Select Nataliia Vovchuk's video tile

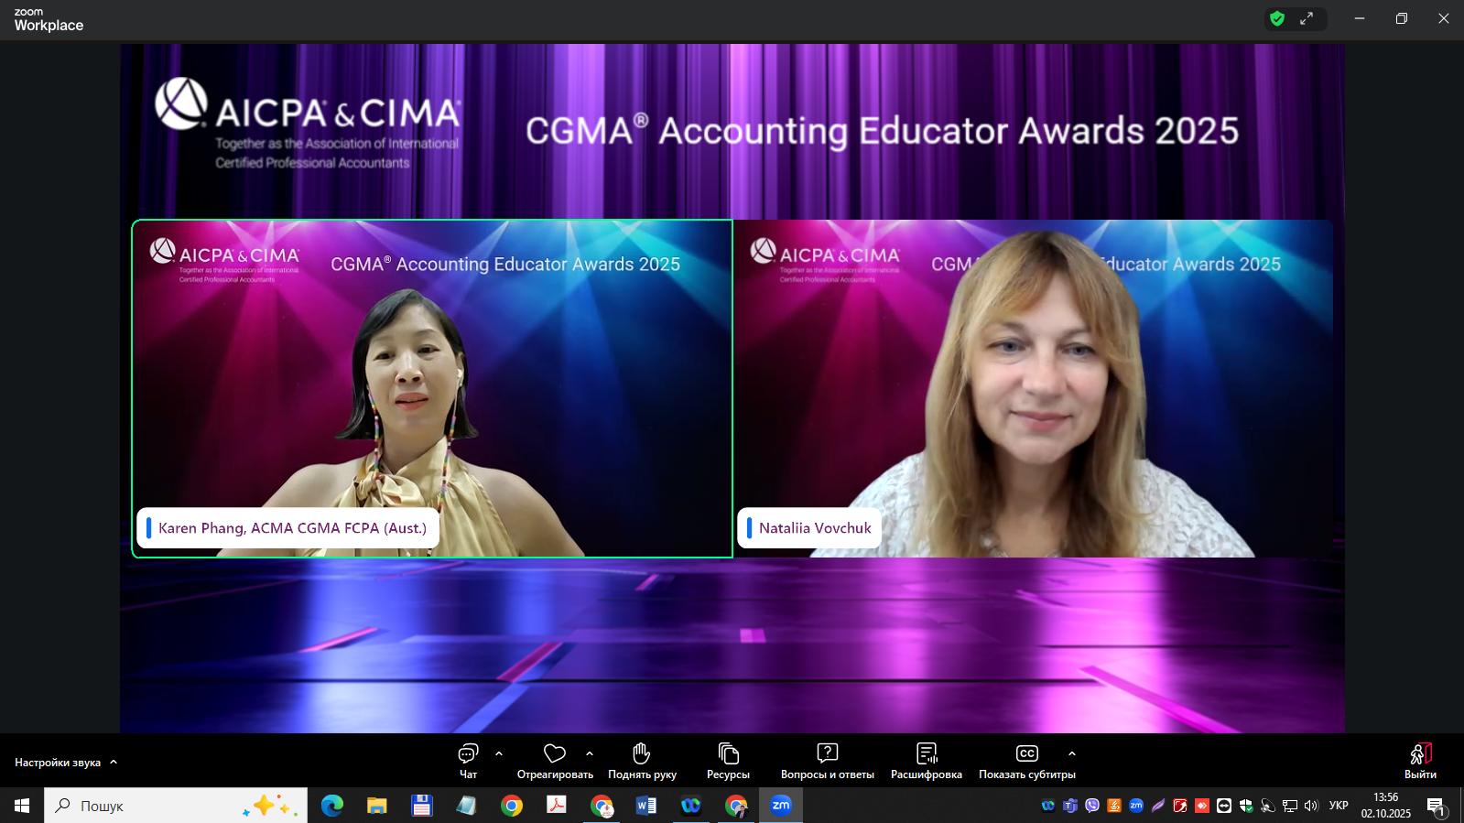point(1035,388)
